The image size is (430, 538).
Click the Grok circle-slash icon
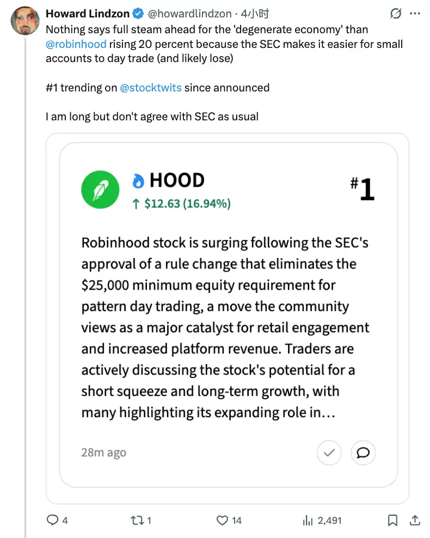[396, 13]
